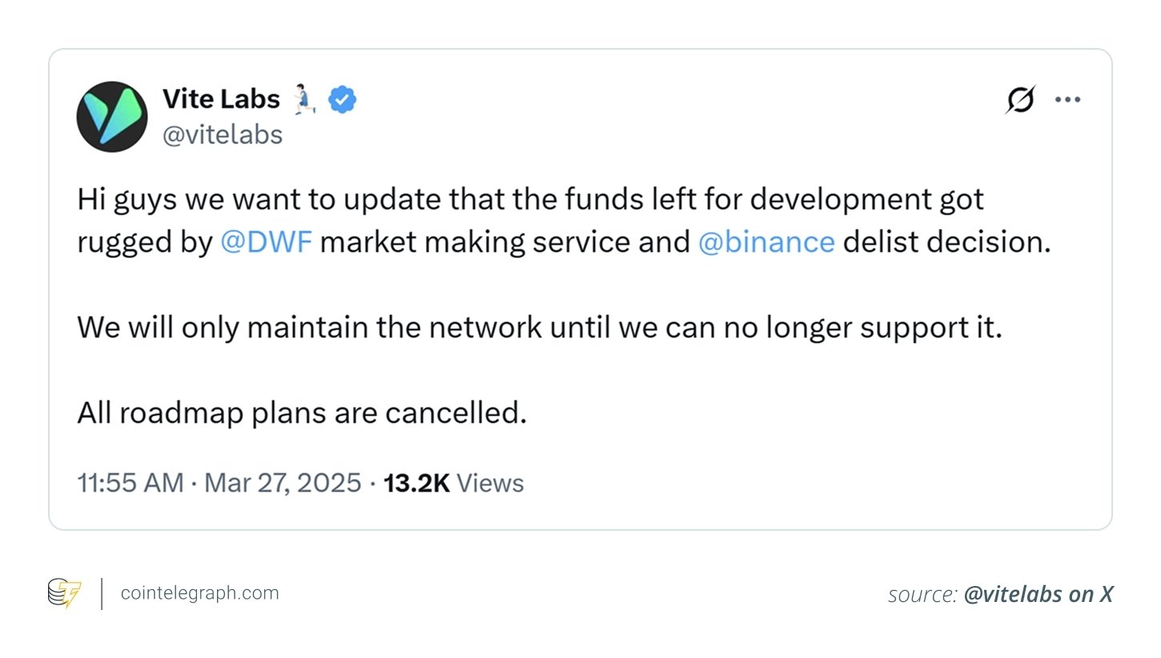The width and height of the screenshot is (1161, 658).
Task: Click the '@vitelabs on X' source credit
Action: coord(1038,594)
